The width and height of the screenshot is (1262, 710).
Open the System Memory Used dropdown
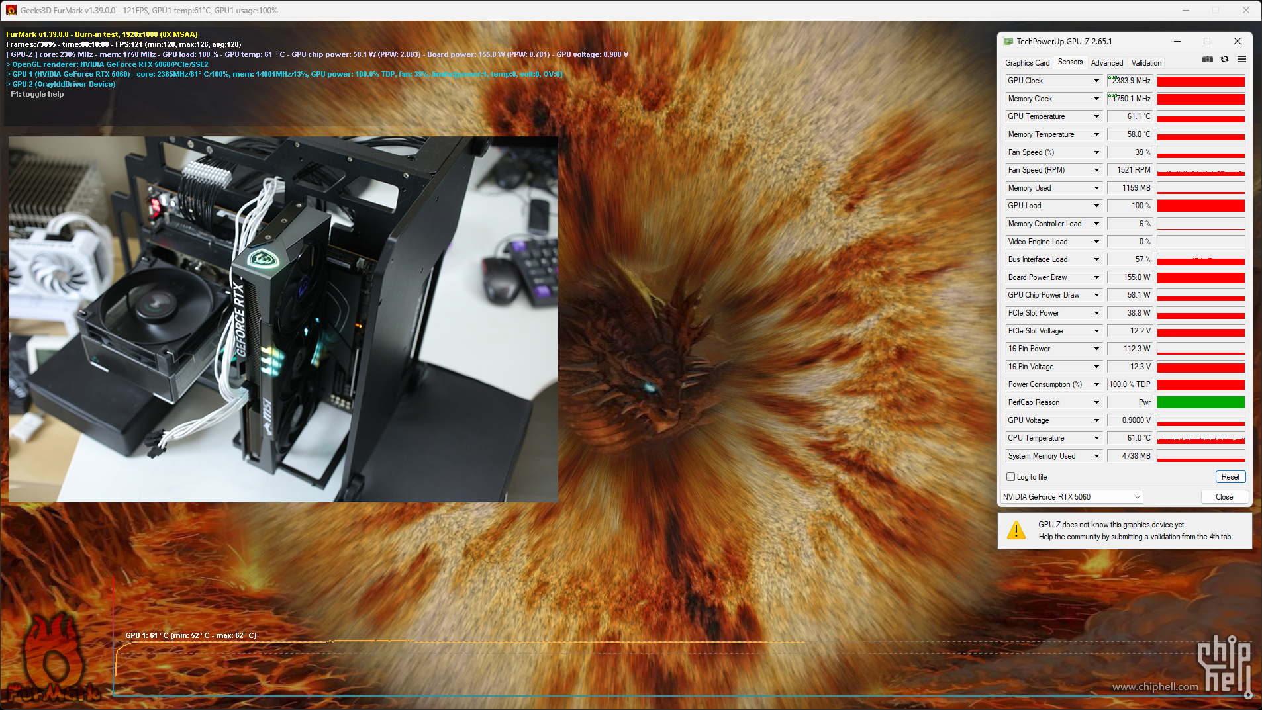(1096, 456)
